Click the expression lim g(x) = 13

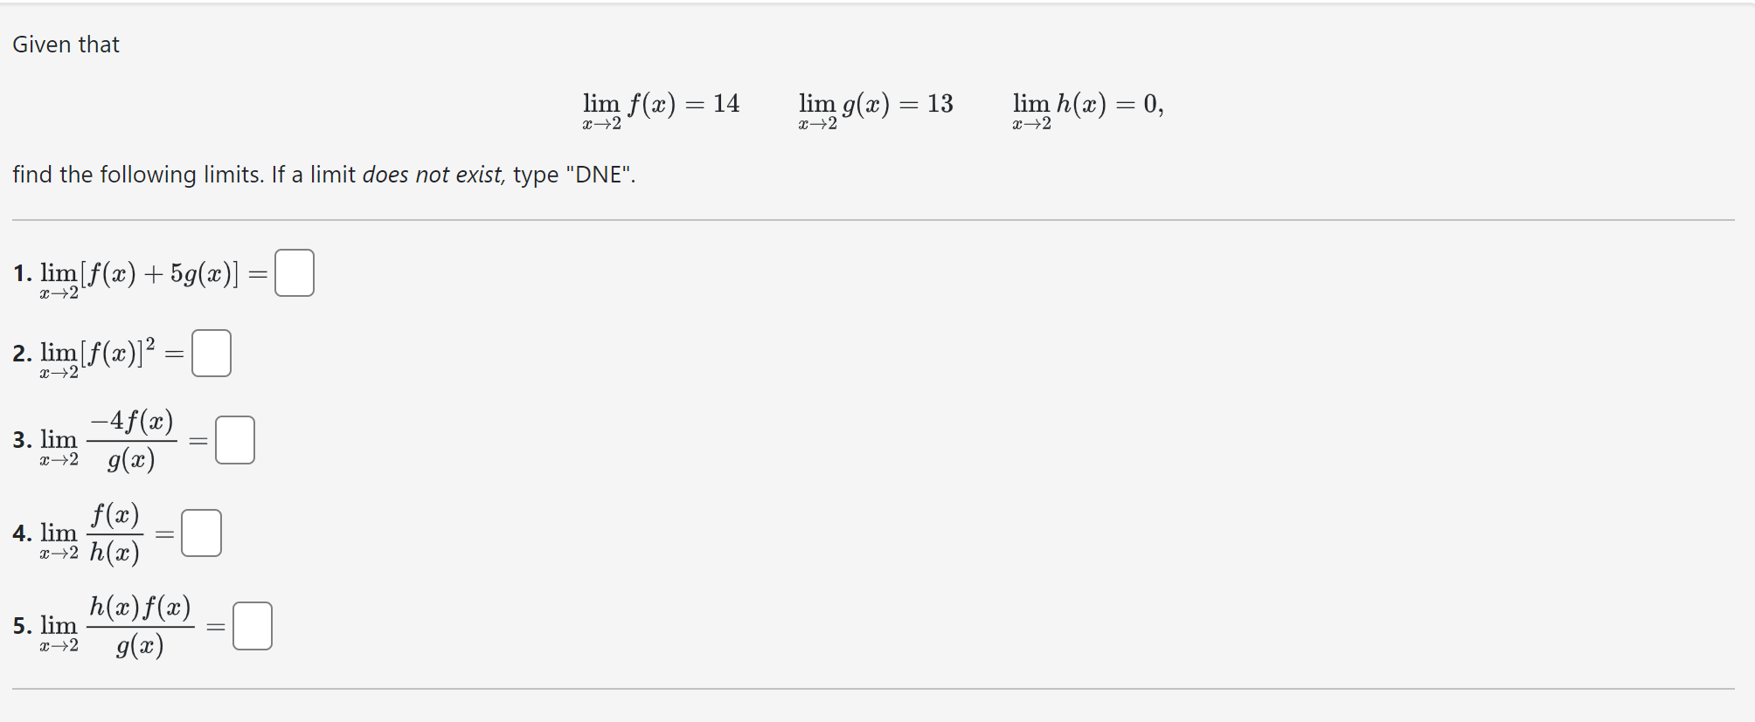pyautogui.click(x=874, y=105)
